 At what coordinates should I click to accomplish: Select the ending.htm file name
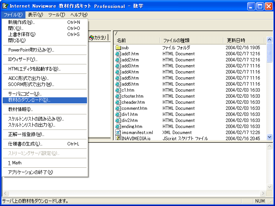click(132, 126)
